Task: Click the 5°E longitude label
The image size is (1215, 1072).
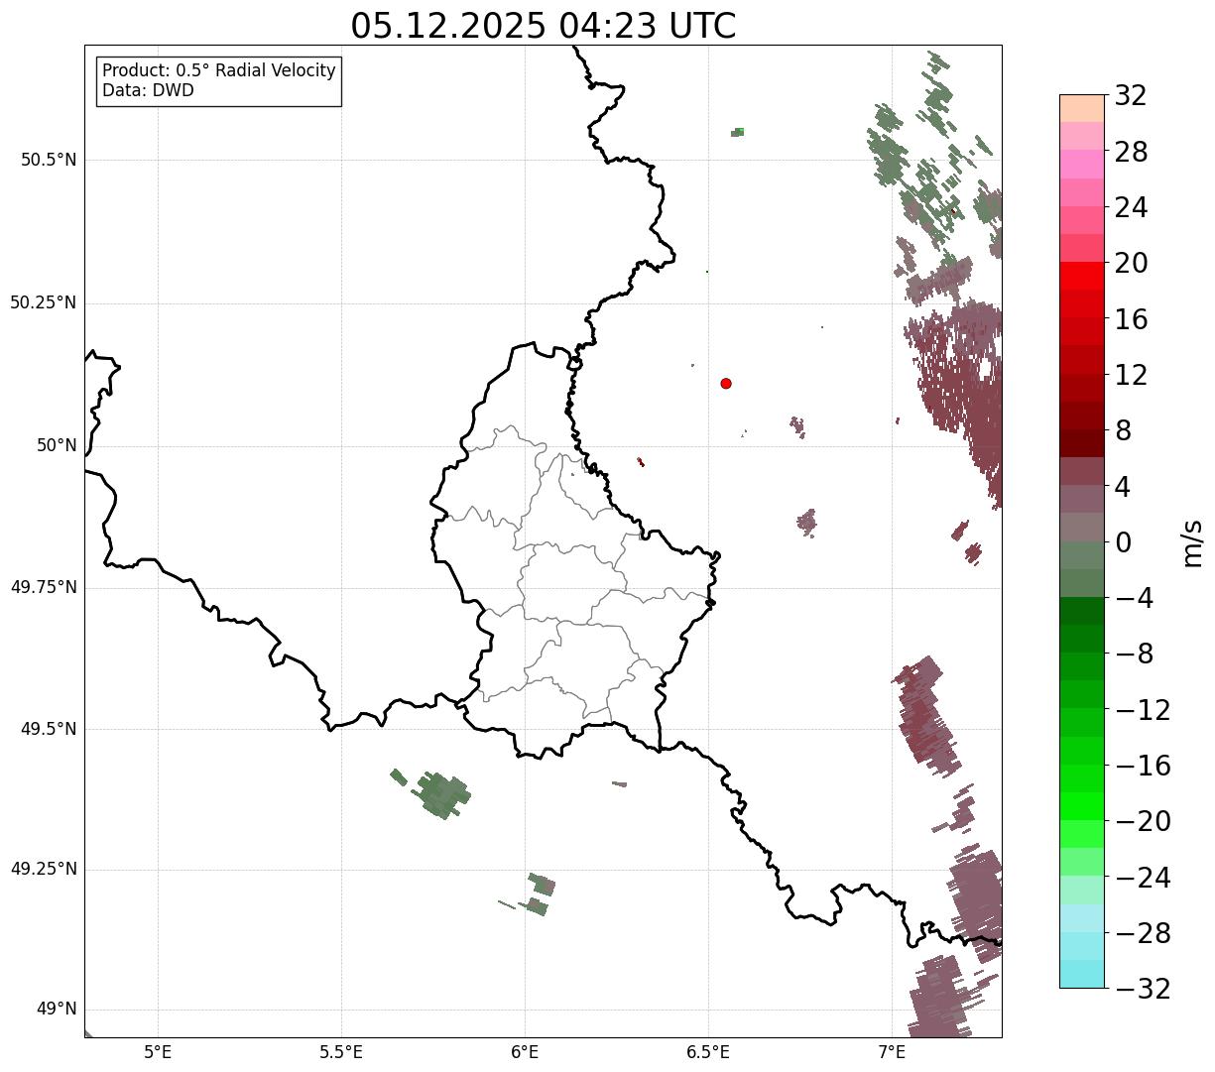Action: click(x=158, y=1053)
